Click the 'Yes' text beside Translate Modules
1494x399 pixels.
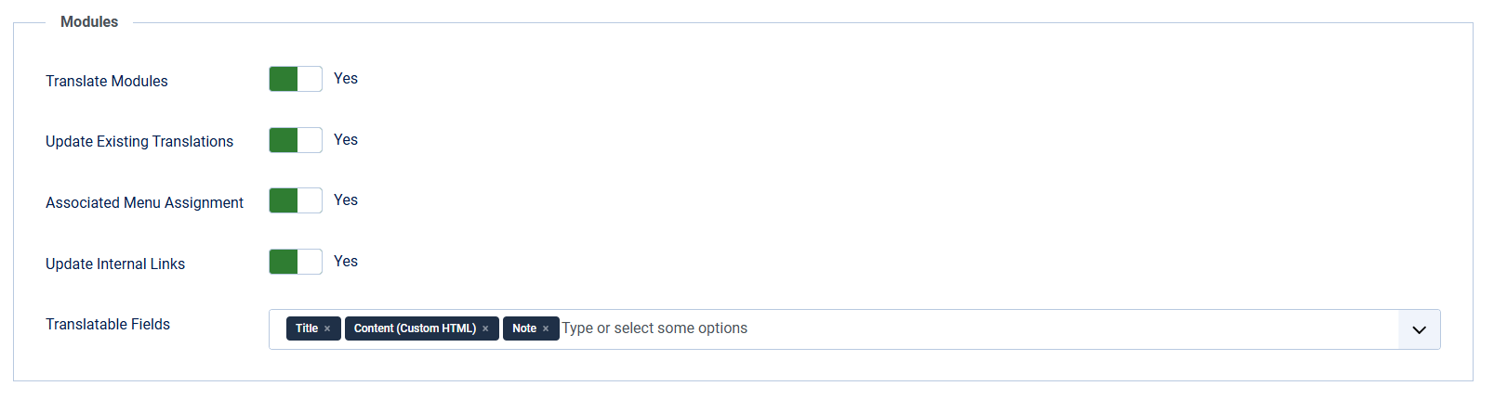[346, 79]
